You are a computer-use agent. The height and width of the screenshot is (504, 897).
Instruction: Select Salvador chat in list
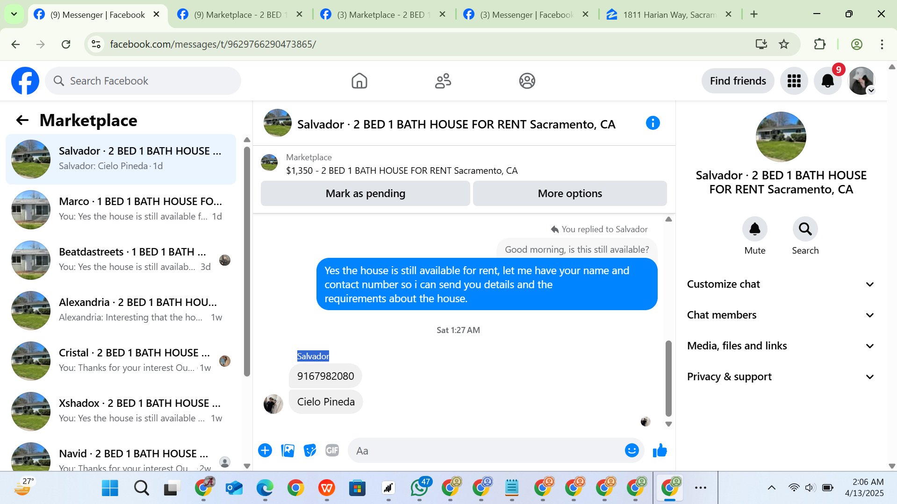click(x=121, y=159)
